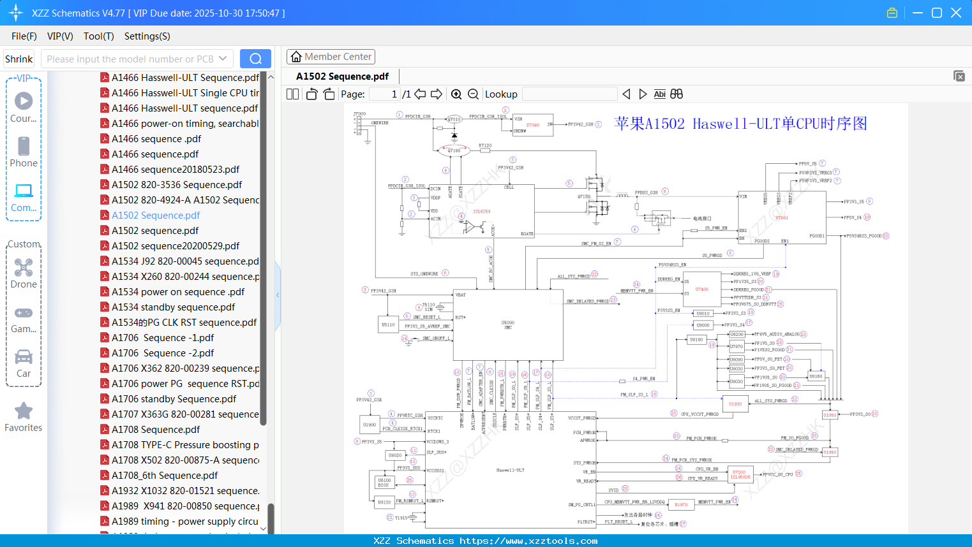972x547 pixels.
Task: Click the yellow VIP gift icon in the title bar
Action: [x=892, y=13]
